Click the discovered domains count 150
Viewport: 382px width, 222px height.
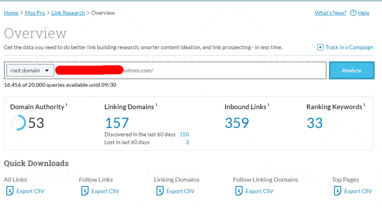tap(184, 135)
